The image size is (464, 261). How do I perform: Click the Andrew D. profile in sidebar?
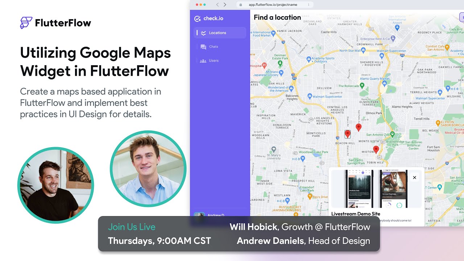click(x=209, y=215)
